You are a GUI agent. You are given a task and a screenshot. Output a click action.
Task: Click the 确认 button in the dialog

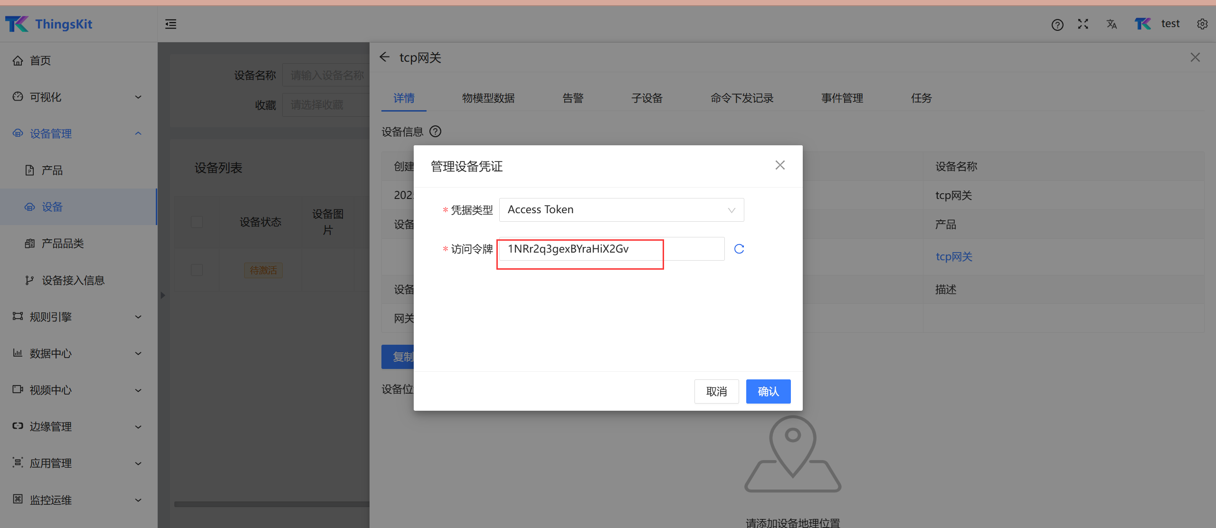point(768,391)
